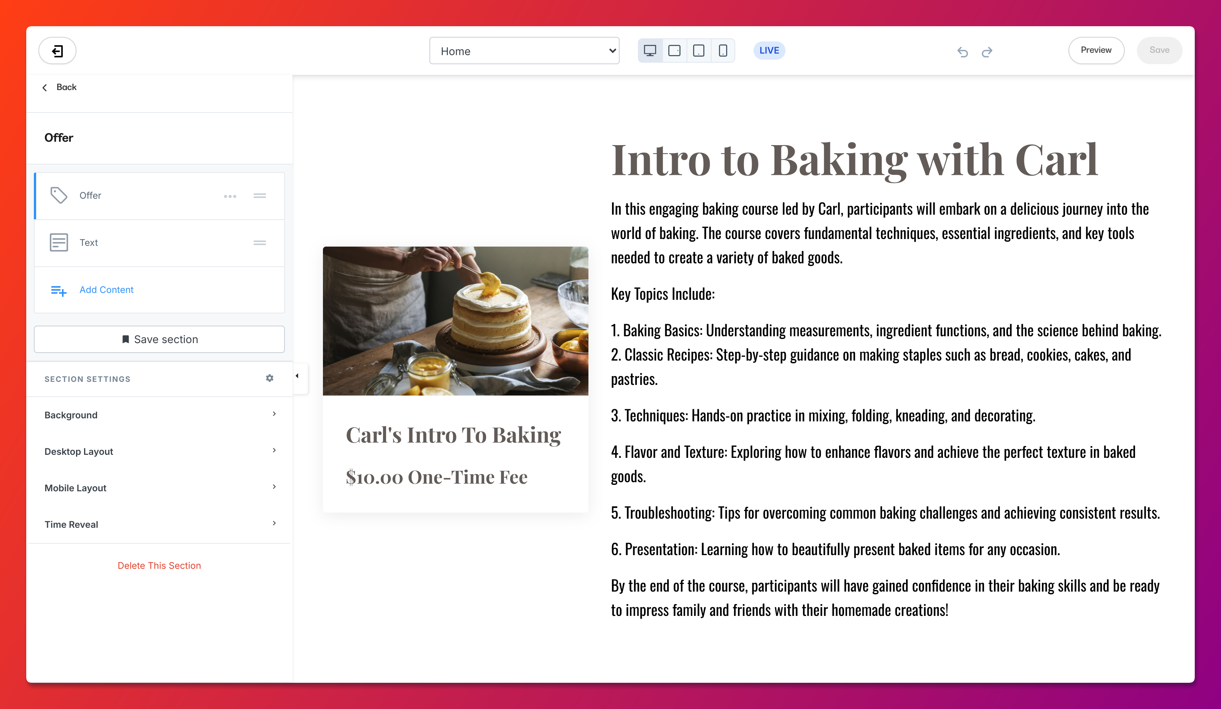Switch to mobile phone preview view
This screenshot has width=1221, height=709.
(723, 51)
